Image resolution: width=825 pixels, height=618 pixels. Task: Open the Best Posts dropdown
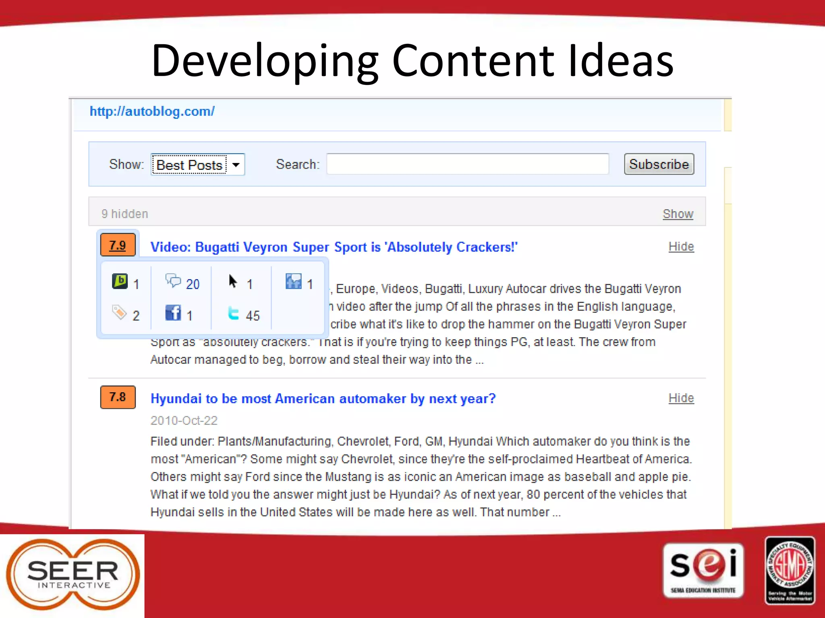pos(198,165)
